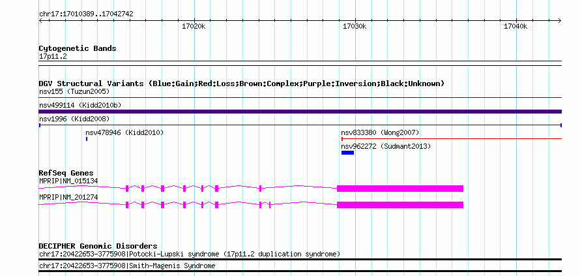Open the Potocki-Lupski syndrome entry
Viewport: 580px width, 276px height.
point(190,254)
